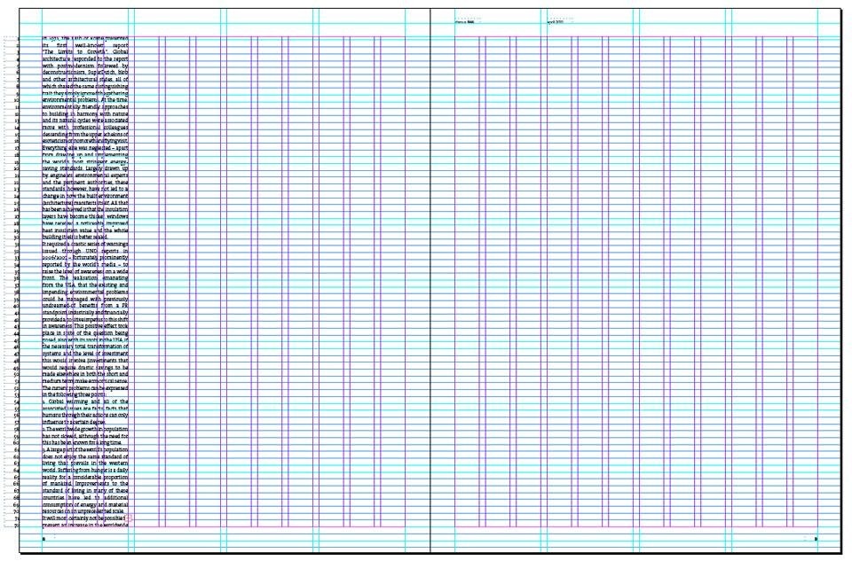The height and width of the screenshot is (561, 852).
Task: Click the "april 2011" header text
Action: (556, 21)
